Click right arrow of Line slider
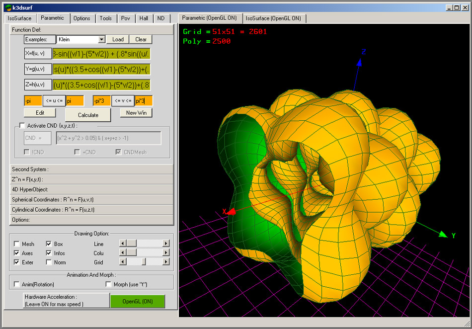 tap(166, 243)
